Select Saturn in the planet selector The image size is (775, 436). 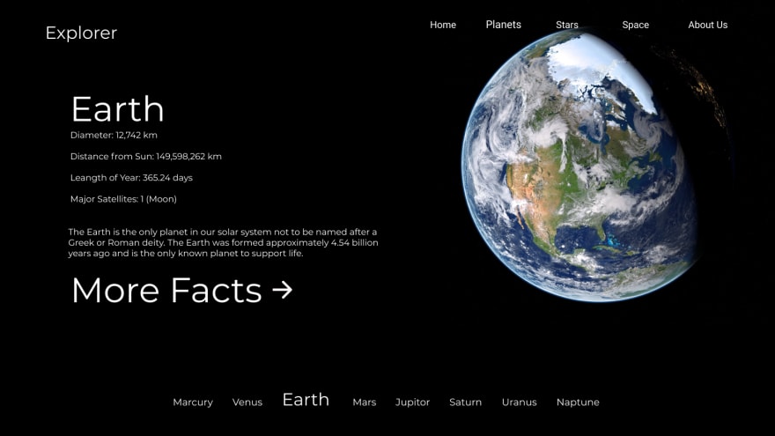[465, 403]
